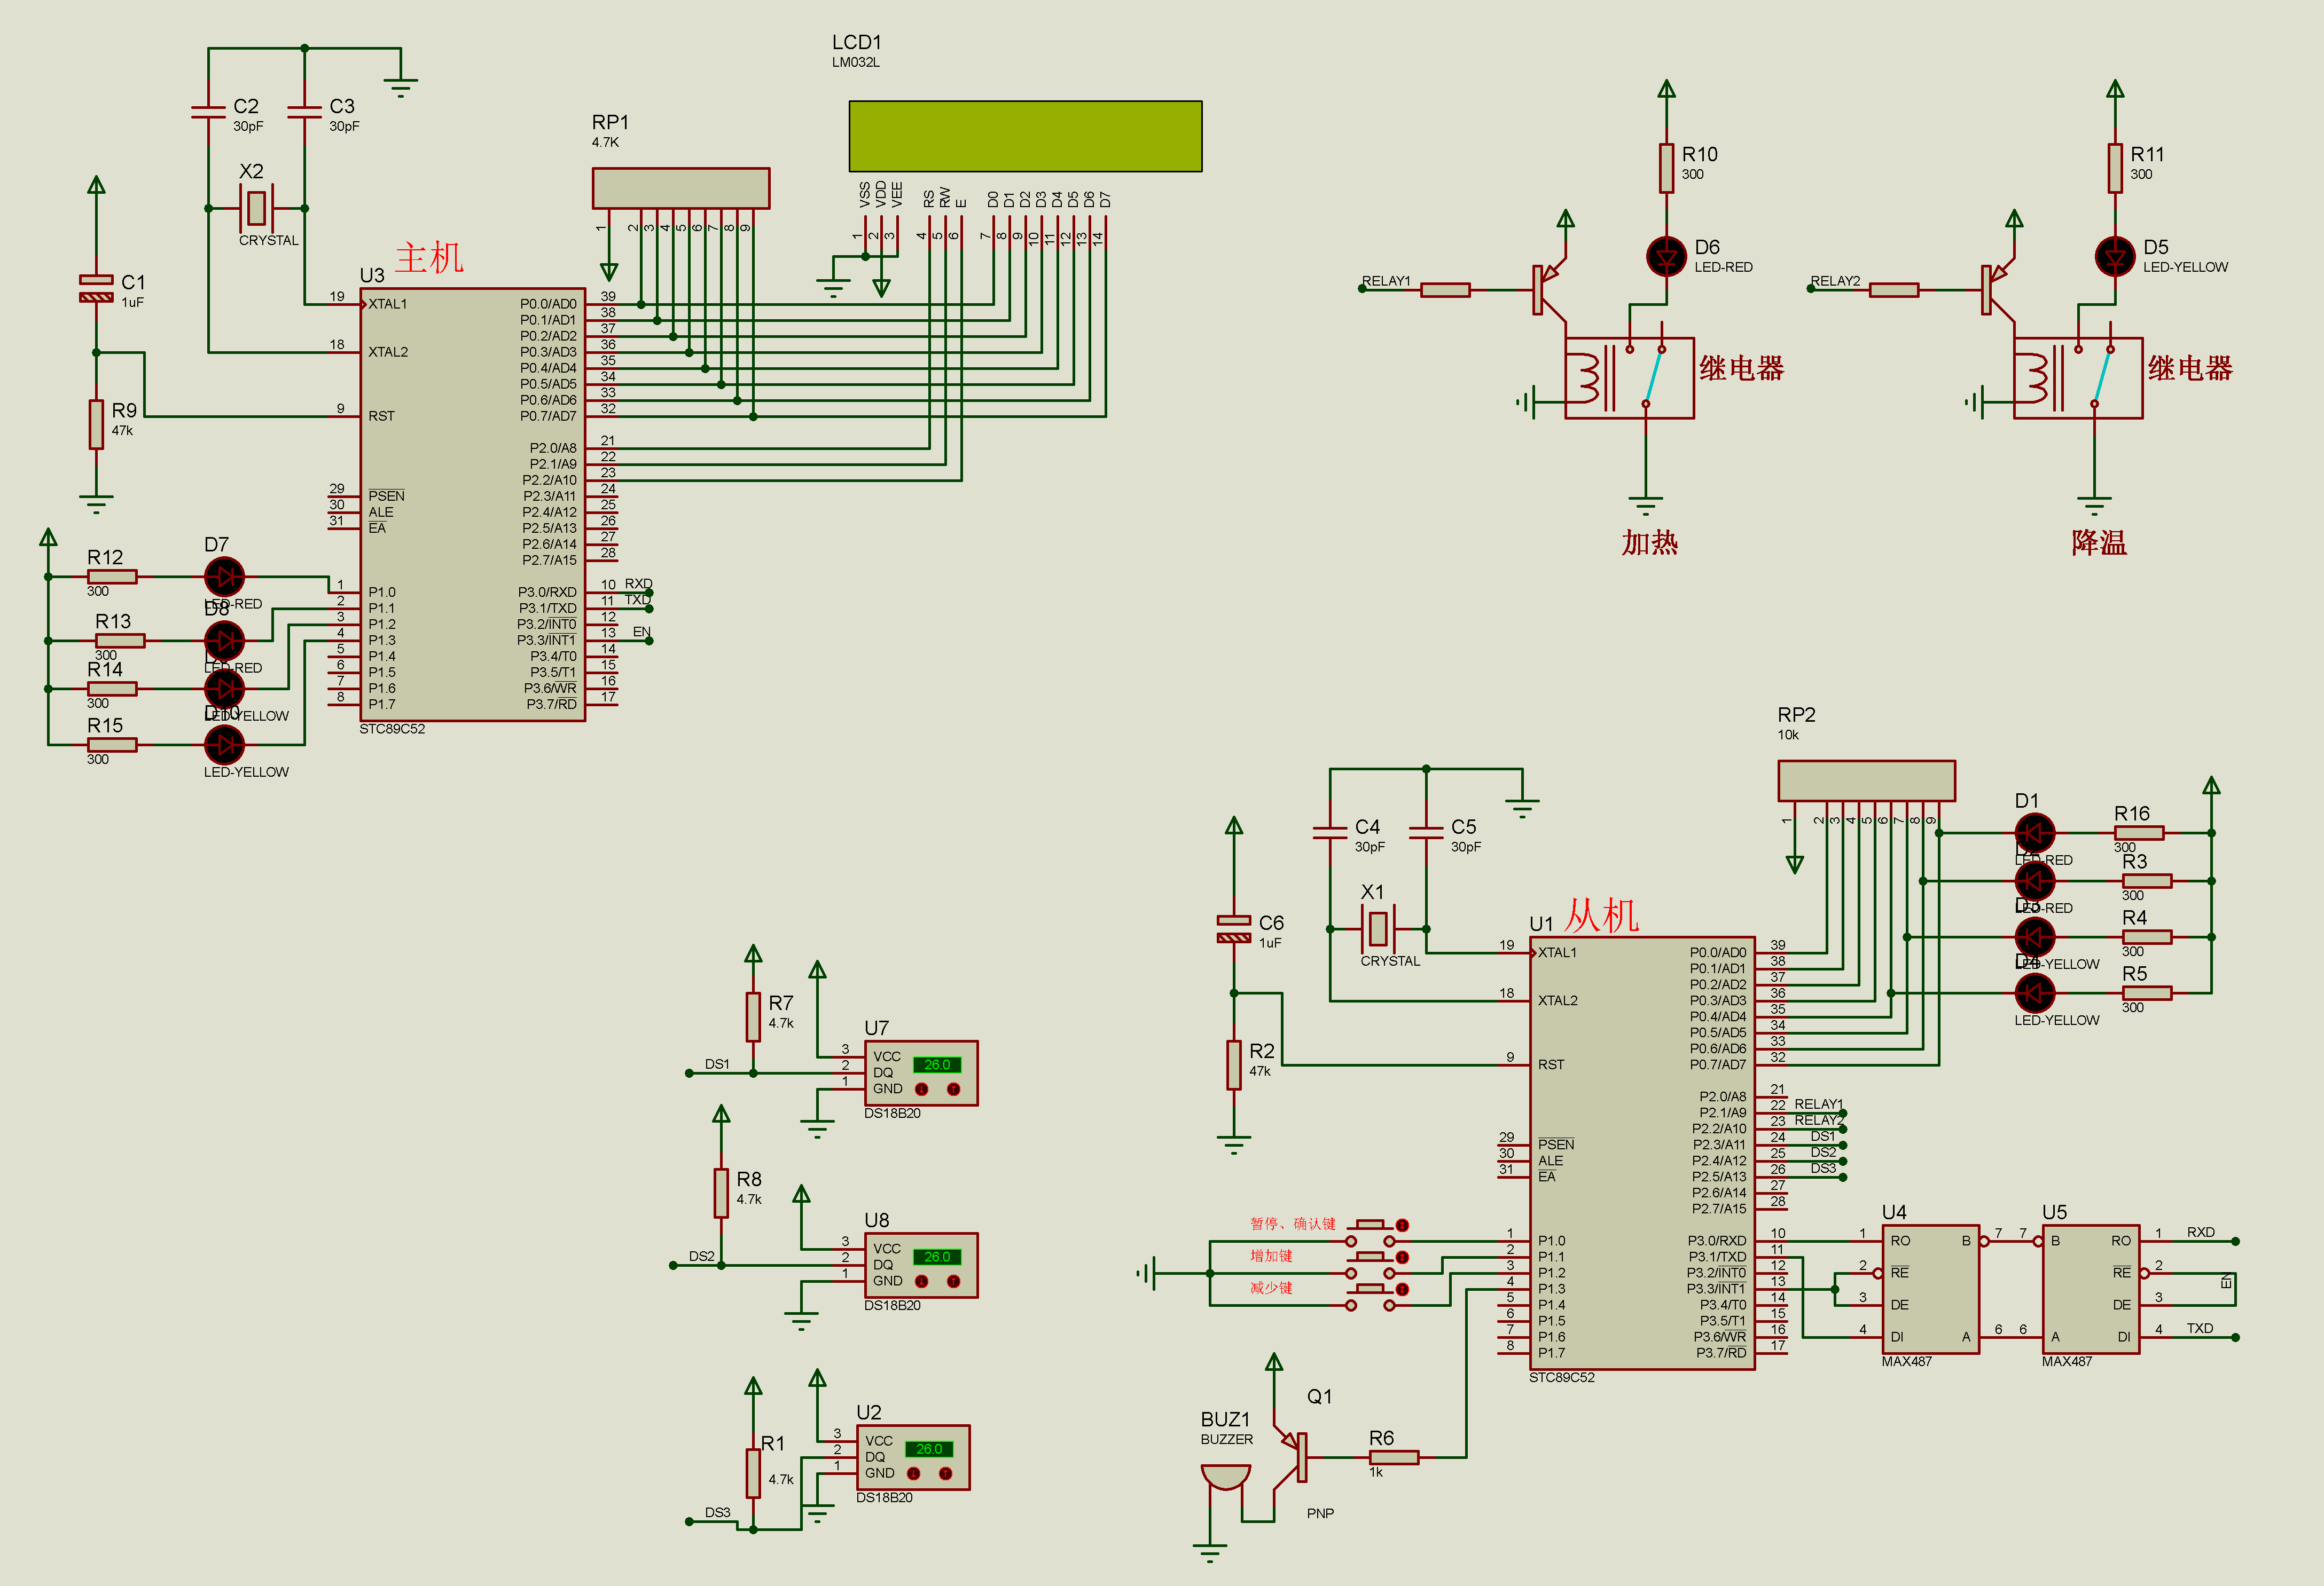Select the D7 LED symbol
Screen dimensions: 2324x1586
[x=224, y=577]
